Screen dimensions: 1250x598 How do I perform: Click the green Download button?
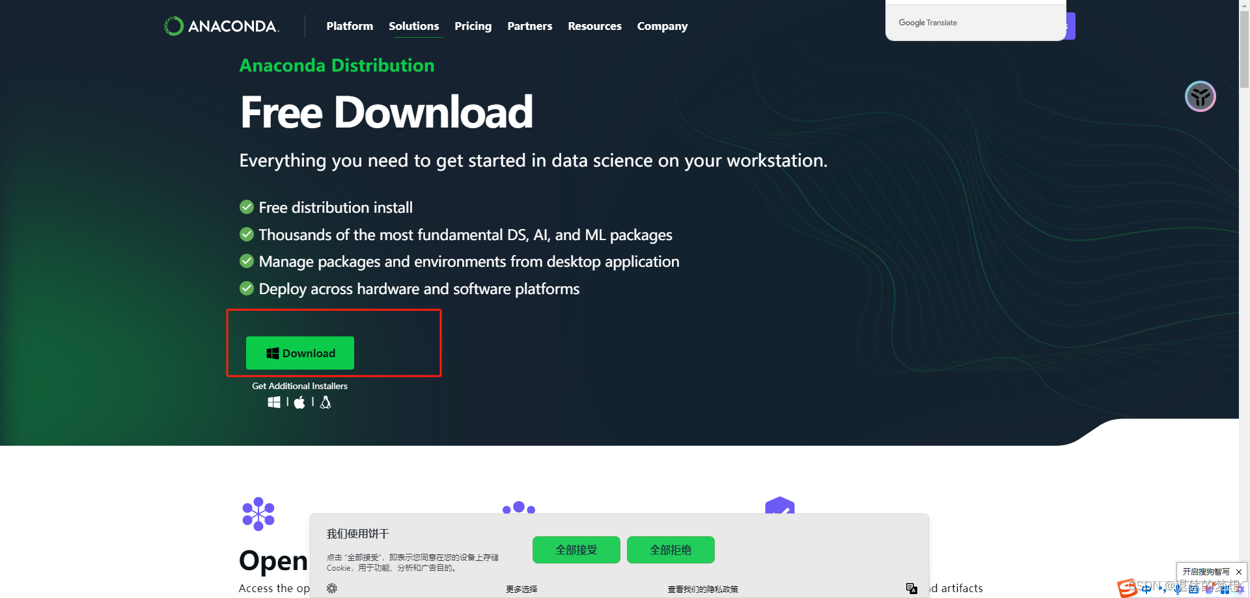pyautogui.click(x=300, y=353)
